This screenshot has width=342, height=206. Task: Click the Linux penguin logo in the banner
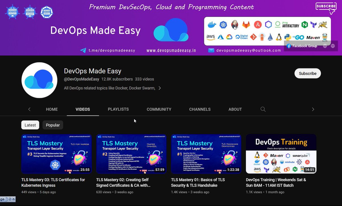(279, 37)
